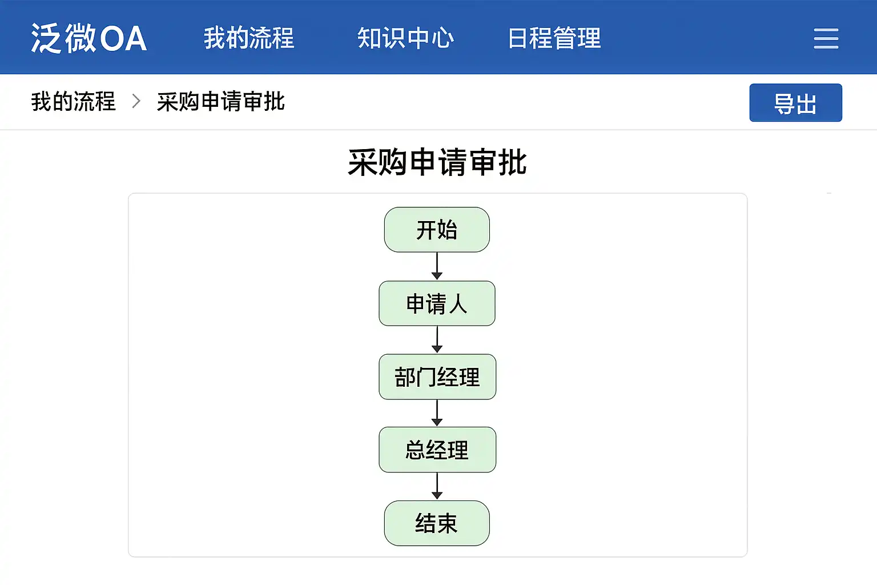Select the 开始 flowchart node
Image resolution: width=877 pixels, height=585 pixels.
[x=437, y=230]
